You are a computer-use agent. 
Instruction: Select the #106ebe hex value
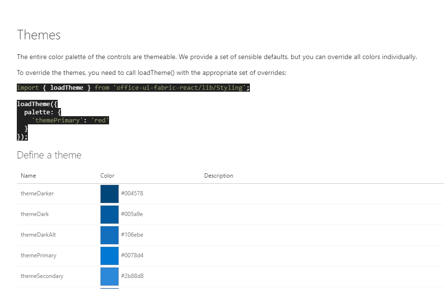(x=132, y=235)
